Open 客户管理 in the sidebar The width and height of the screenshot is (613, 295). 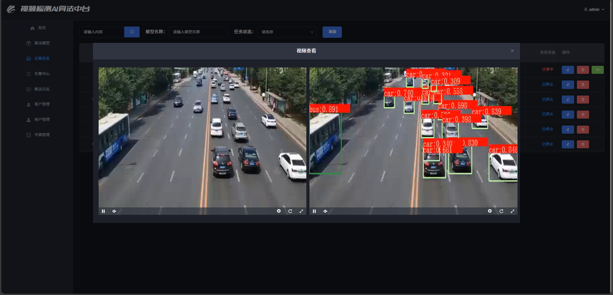click(x=38, y=104)
